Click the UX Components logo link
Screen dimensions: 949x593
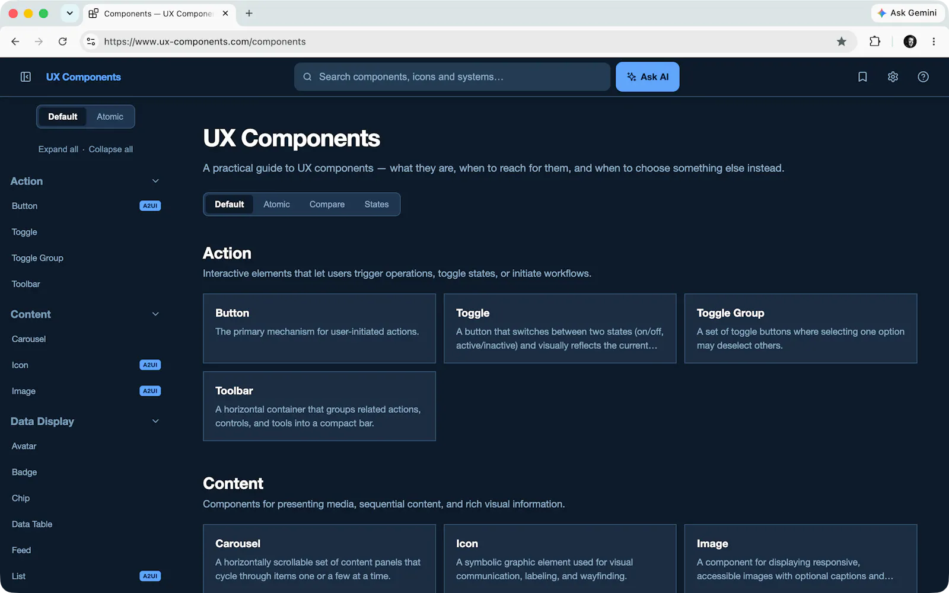83,77
